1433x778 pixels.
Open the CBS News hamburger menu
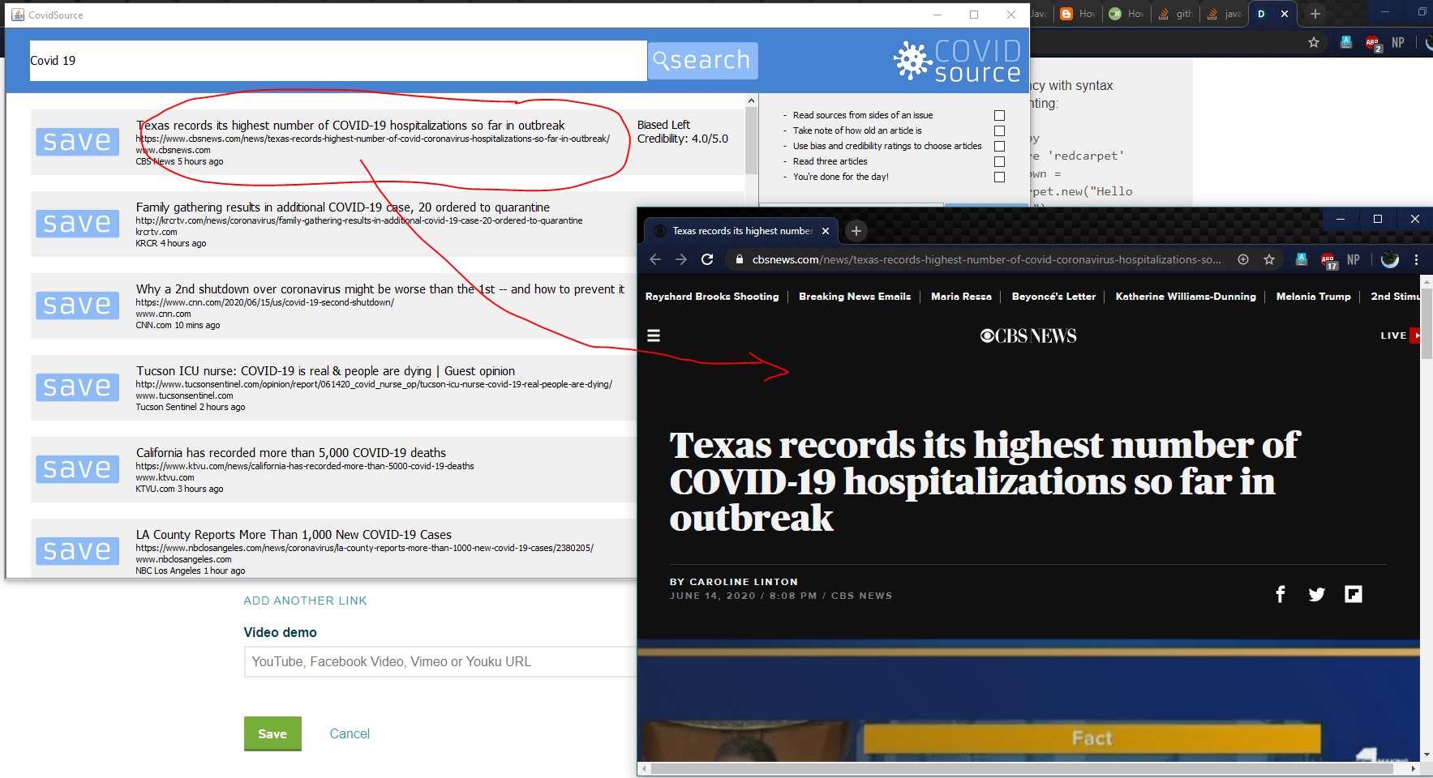point(654,336)
